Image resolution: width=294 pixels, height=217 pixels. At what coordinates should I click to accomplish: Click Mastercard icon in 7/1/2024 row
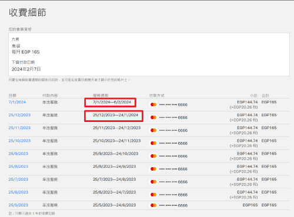153,104
